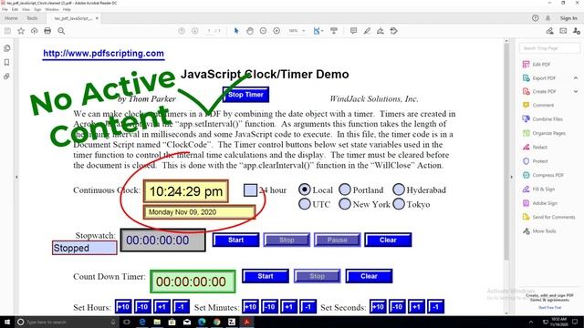Select the New York radio button
The image size is (584, 328).
click(x=345, y=204)
